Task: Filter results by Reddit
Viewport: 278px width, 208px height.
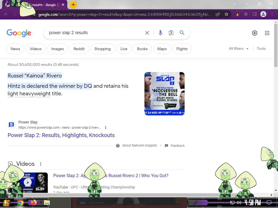Action: (79, 49)
